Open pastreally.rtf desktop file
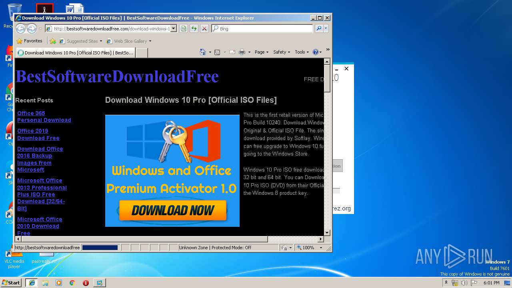Screen dimensions: 512x288 45,258
